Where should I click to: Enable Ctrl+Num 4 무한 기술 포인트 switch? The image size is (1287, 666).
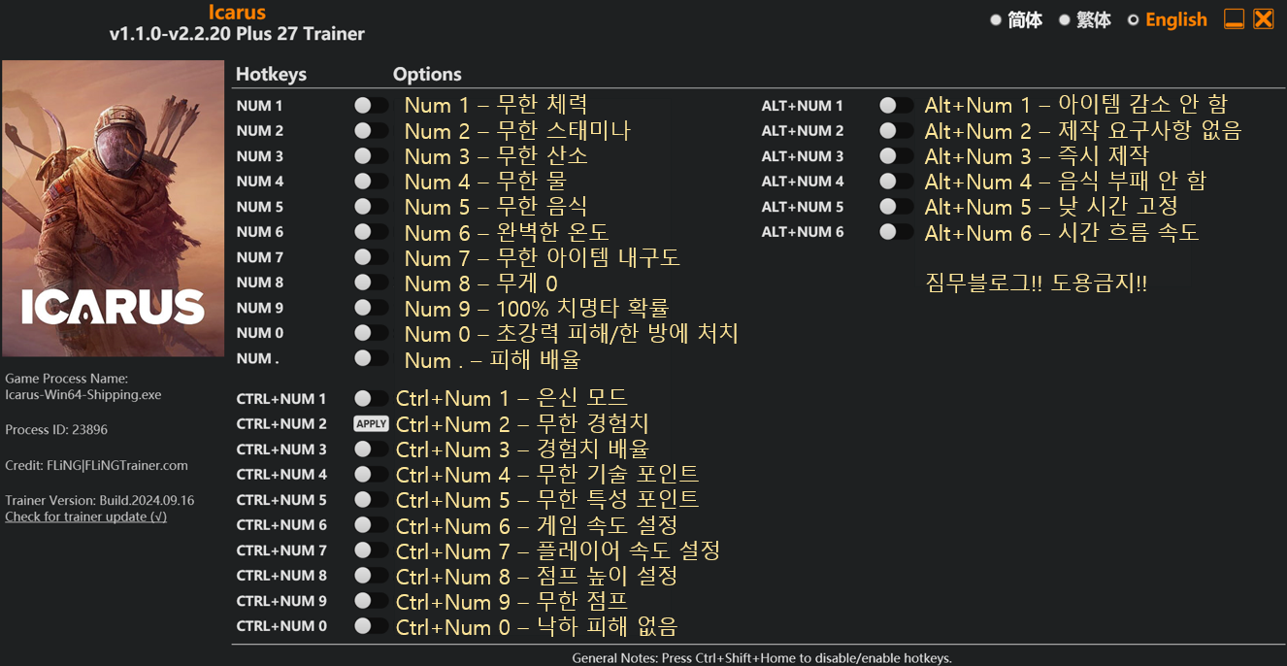point(371,474)
